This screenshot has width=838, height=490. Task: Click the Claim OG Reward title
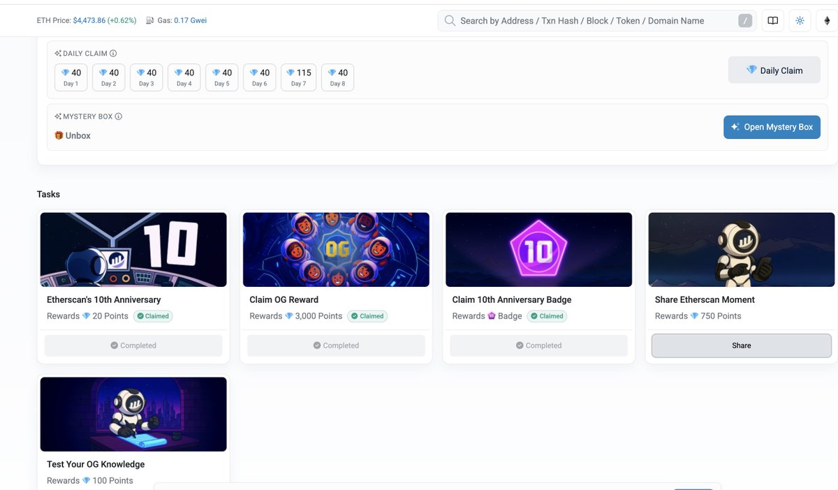click(284, 299)
